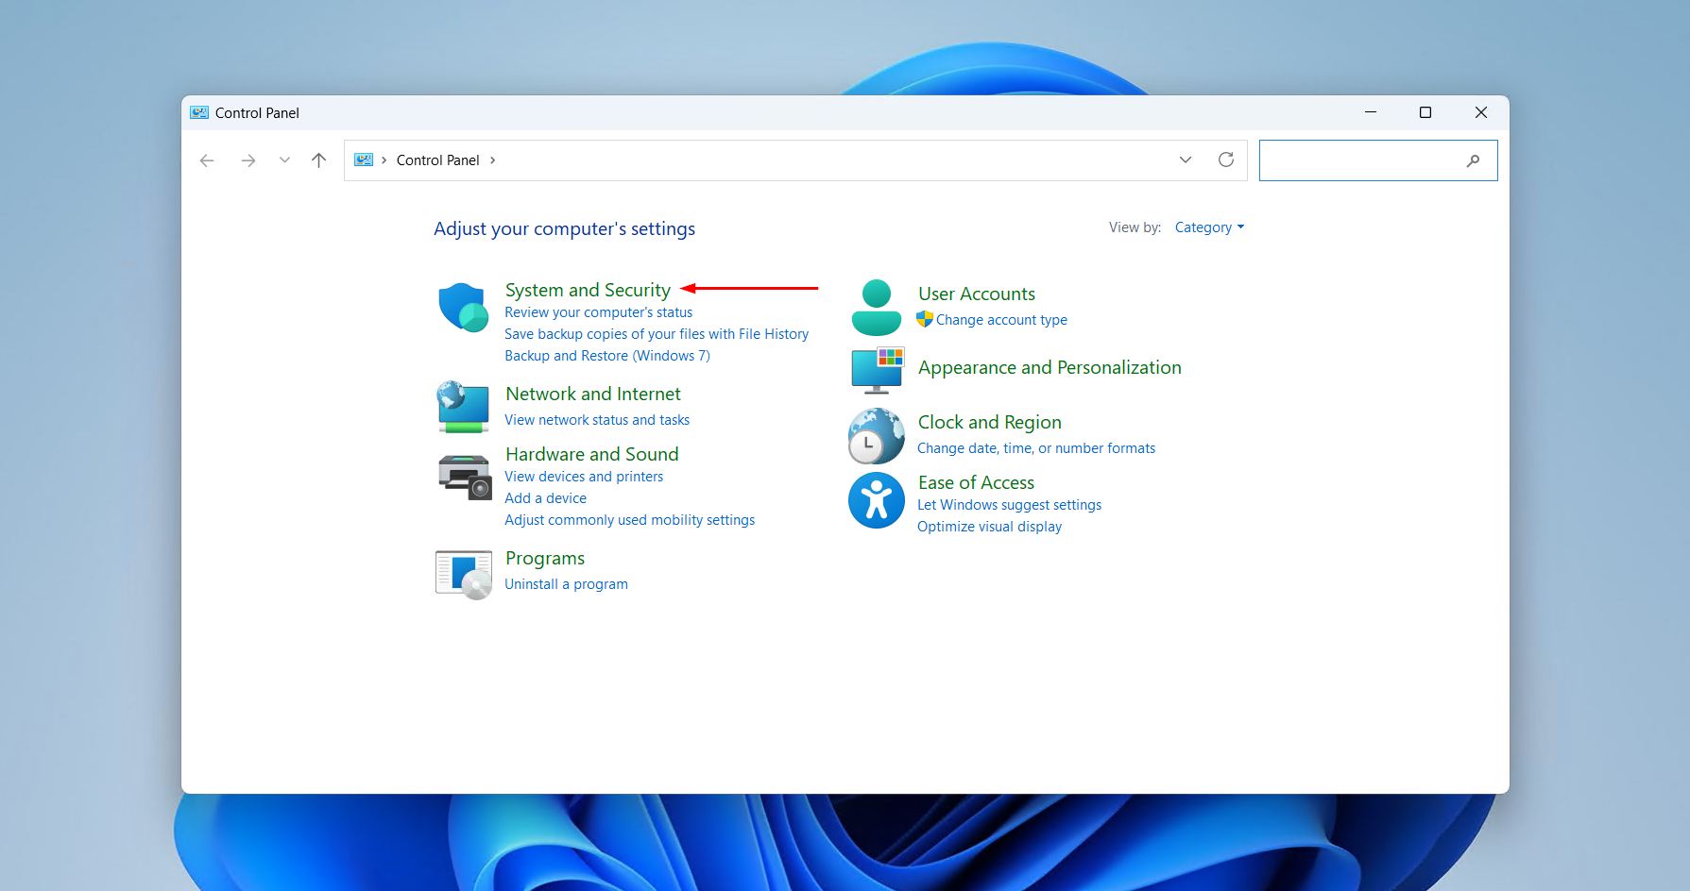Open the System and Security shield icon
1690x891 pixels.
(x=463, y=307)
